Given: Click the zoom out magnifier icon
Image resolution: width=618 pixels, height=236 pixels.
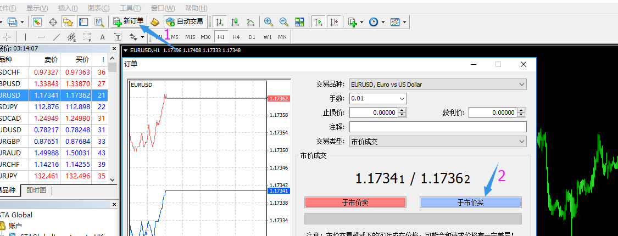Looking at the screenshot, I should click(x=284, y=22).
